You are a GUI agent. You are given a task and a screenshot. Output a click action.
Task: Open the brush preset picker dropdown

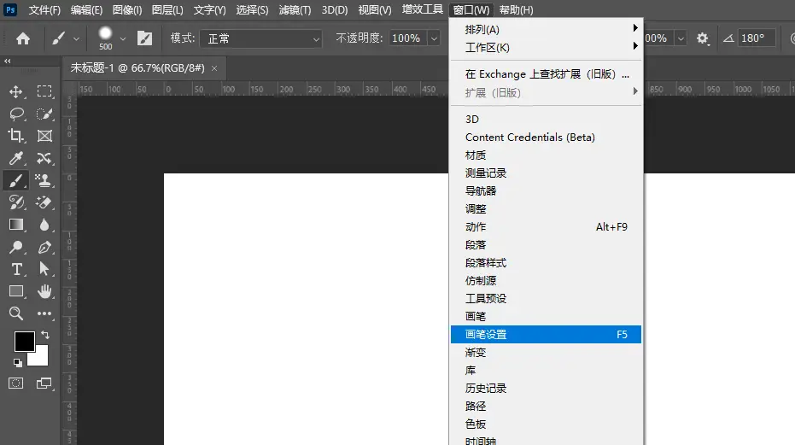coord(123,38)
